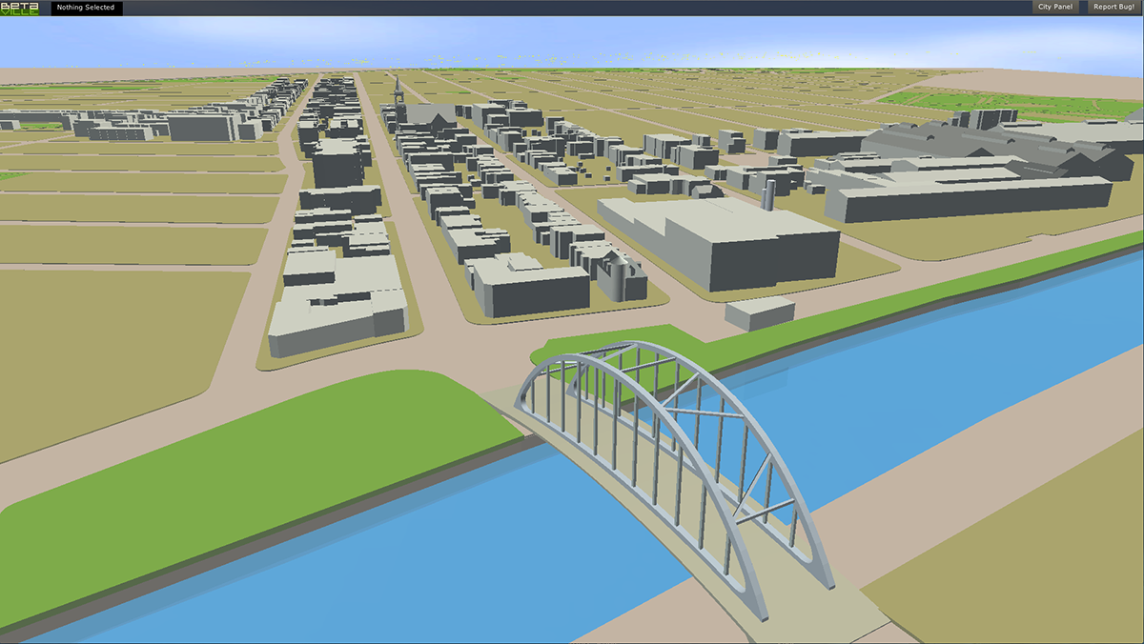Click the sky above the horizon
This screenshot has width=1144, height=644.
pos(572,38)
